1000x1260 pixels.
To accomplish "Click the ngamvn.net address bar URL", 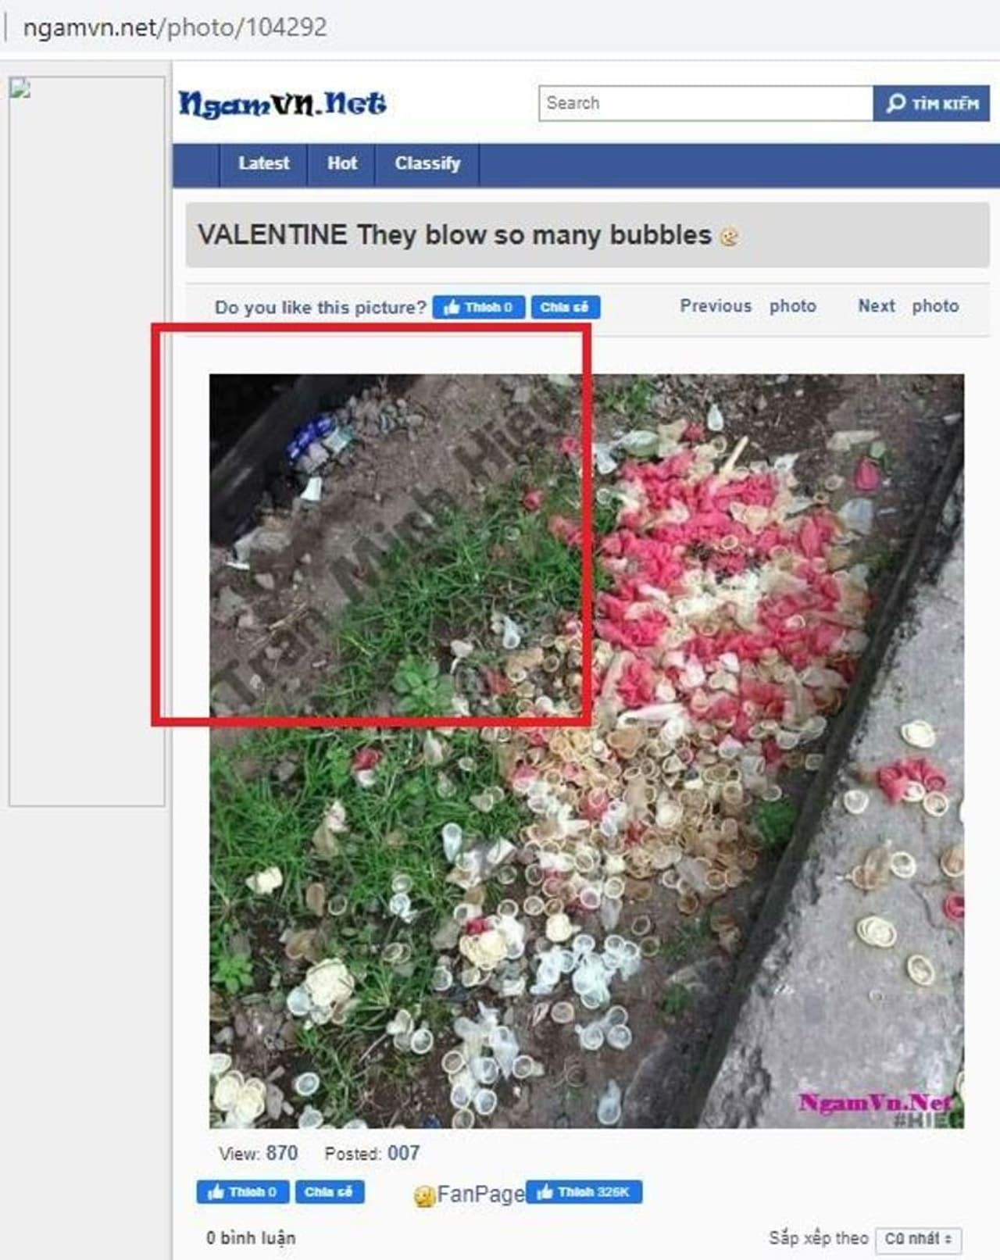I will click(175, 27).
